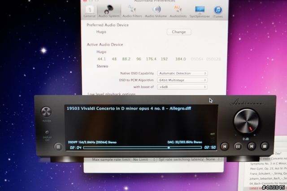287x191 pixels.
Task: Click the greyed DSD128 rate label
Action: [x=213, y=59]
